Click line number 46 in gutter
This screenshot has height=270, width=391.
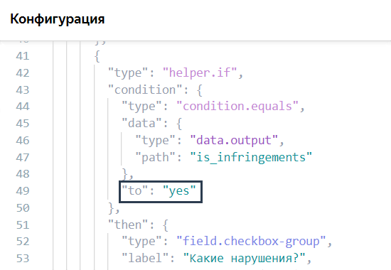tap(23, 141)
